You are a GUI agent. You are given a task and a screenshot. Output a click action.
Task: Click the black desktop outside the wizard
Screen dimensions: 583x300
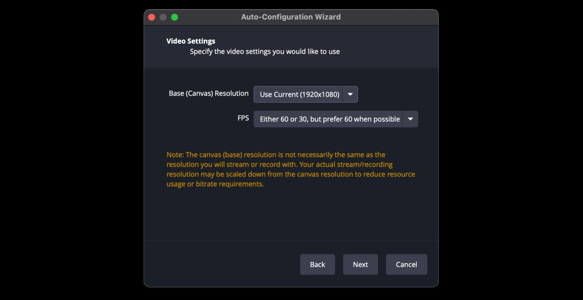tap(71, 149)
